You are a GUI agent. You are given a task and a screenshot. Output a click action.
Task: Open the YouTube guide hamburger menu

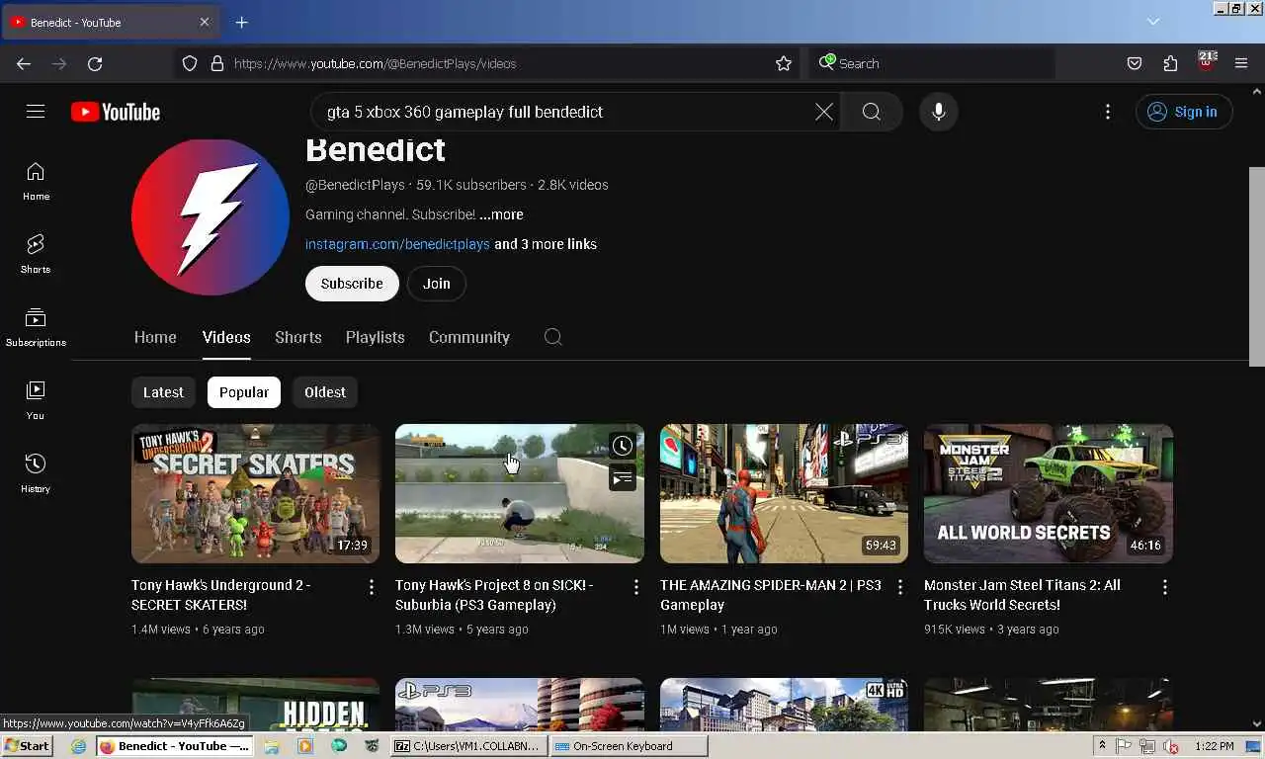click(x=36, y=112)
